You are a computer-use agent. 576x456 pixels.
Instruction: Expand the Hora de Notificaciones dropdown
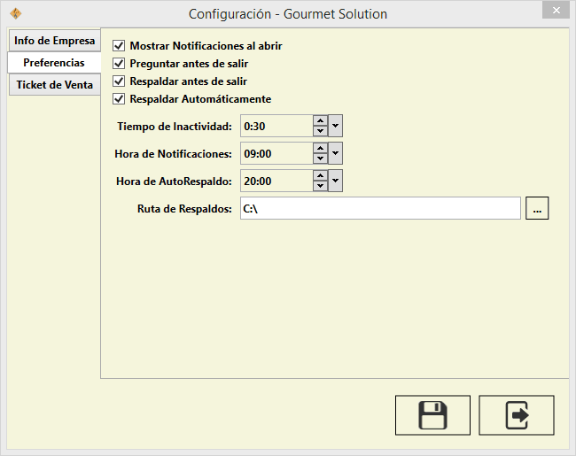coord(335,153)
